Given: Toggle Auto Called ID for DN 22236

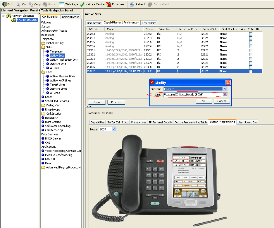Looking at the screenshot, I should 251,46.
